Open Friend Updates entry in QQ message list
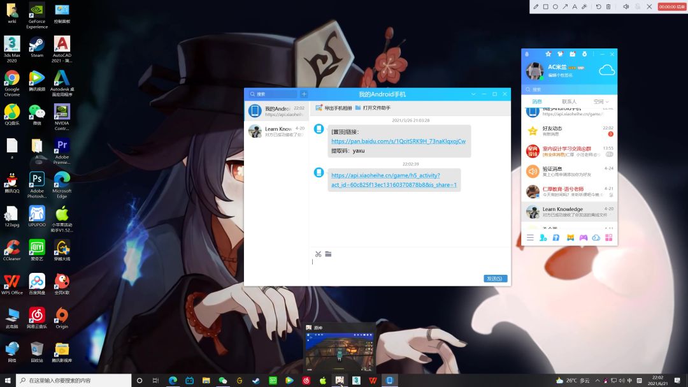This screenshot has width=688, height=387. 569,131
